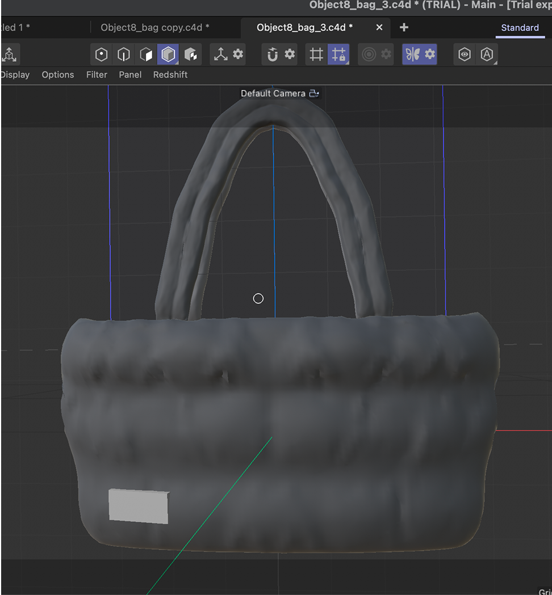Image resolution: width=552 pixels, height=595 pixels.
Task: Click the highlighted Model mode icon
Action: (168, 54)
